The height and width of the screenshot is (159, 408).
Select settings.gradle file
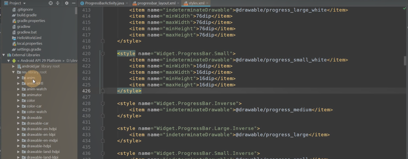pos(29,49)
